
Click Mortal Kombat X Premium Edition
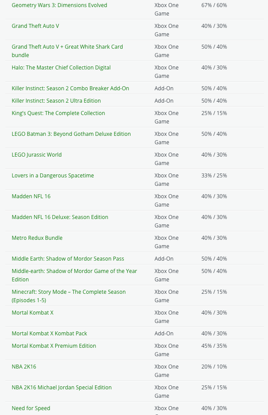(x=54, y=346)
